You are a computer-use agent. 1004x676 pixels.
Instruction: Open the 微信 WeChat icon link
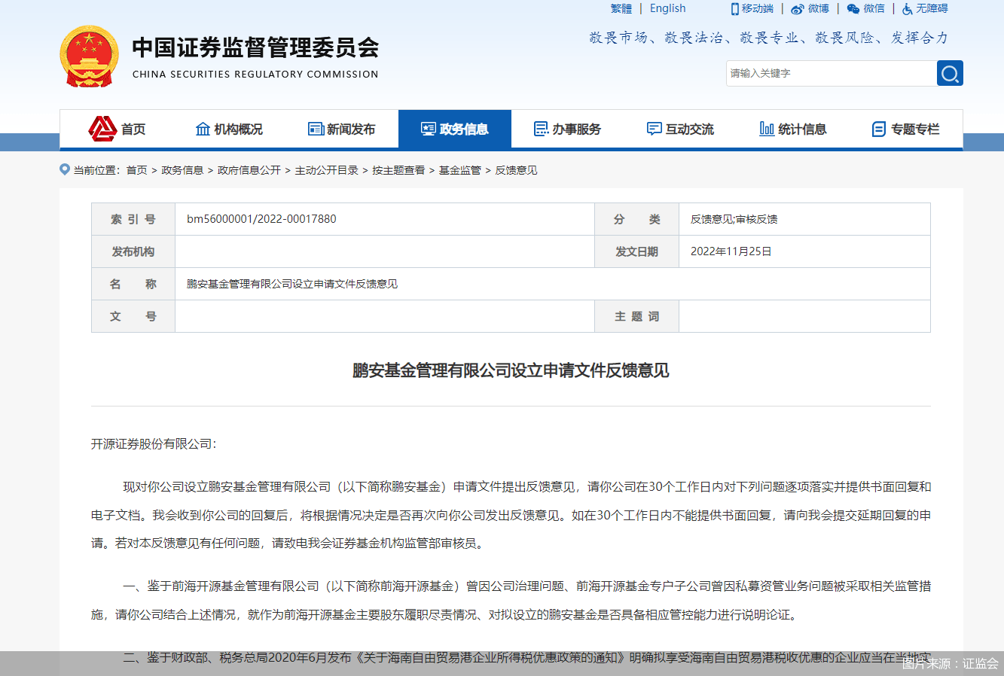853,9
